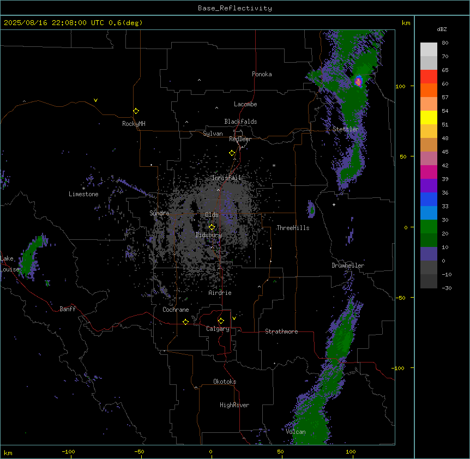
Task: Select the yellow diamond marker above Calgary label
Action: pyautogui.click(x=221, y=321)
